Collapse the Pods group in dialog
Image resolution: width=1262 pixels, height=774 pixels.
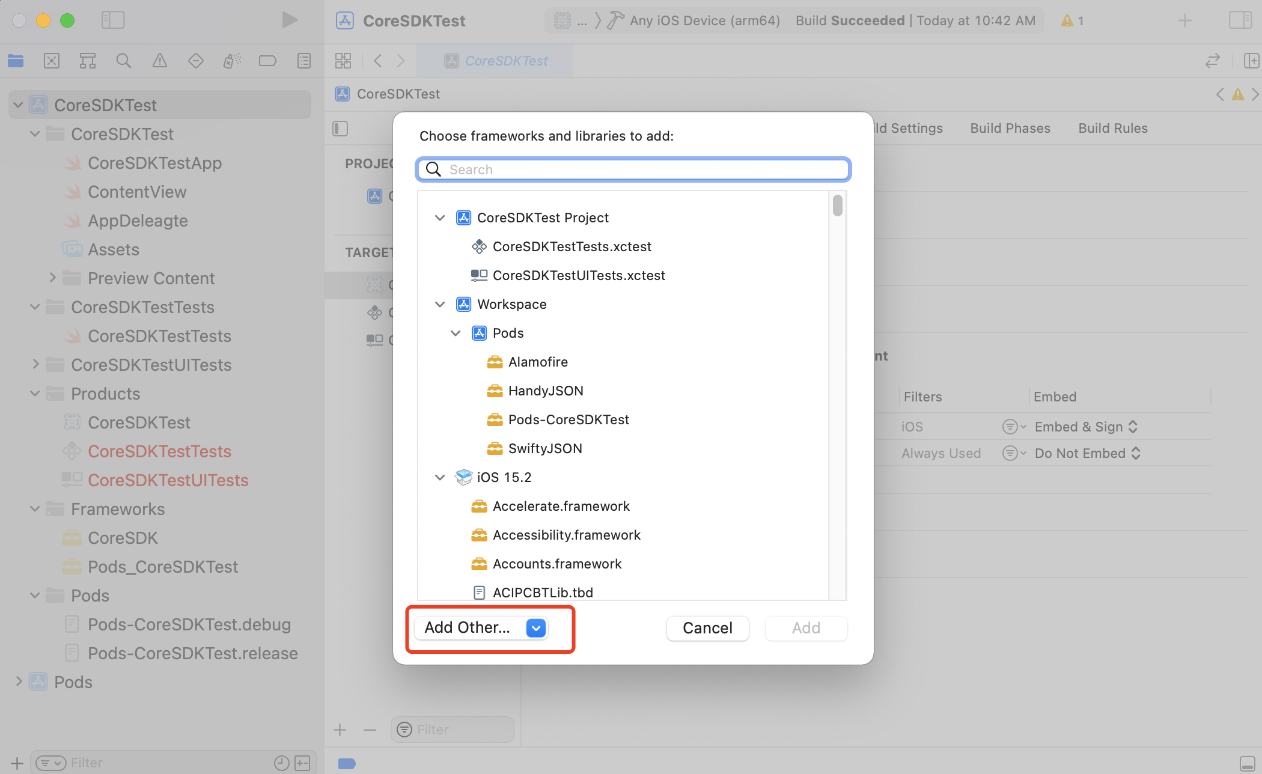(x=456, y=334)
